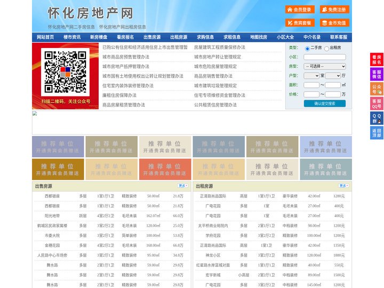Viewport: 384px width, 288px height.
Task: Open the 神龙小区 rental listing
Action: click(213, 255)
